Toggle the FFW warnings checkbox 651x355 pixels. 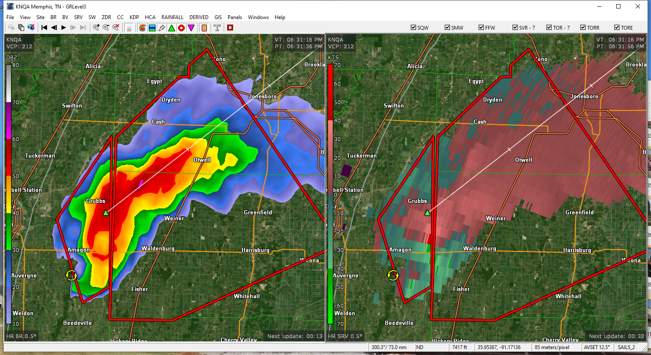click(481, 28)
